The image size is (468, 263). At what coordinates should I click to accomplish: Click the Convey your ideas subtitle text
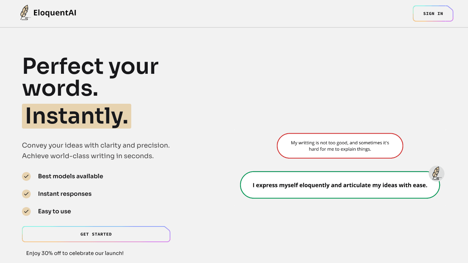[x=96, y=145]
